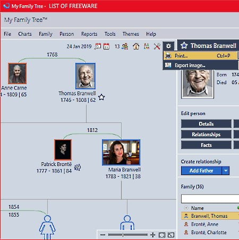Screen dimensions: 239x240
Task: Click the family icon beside Patrick Brontë
Action: pos(78,167)
